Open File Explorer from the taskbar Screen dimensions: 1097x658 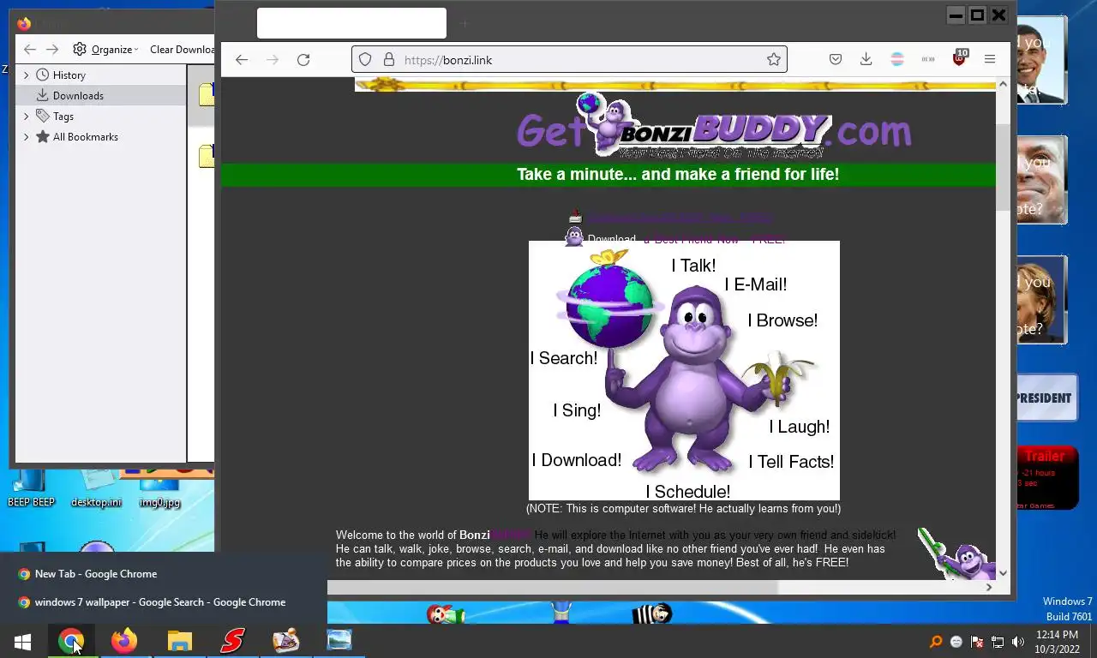179,641
